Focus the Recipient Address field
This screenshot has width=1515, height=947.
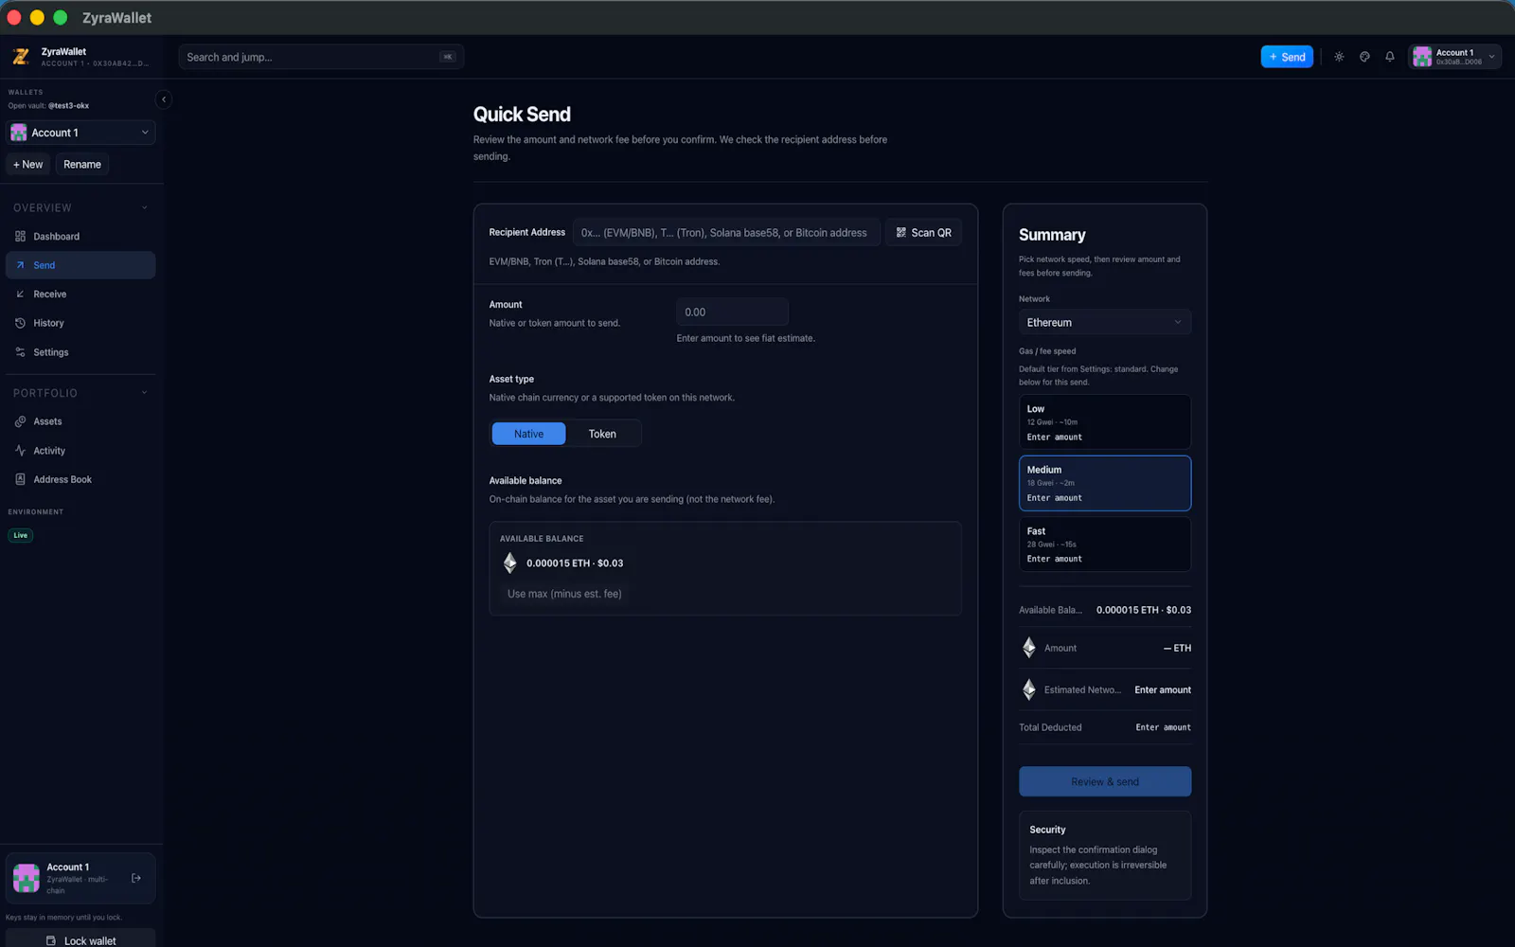(x=726, y=232)
